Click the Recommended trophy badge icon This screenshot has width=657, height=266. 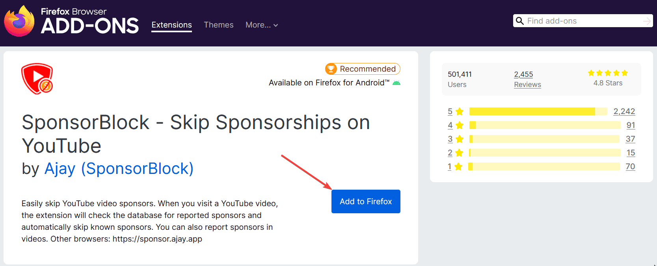[331, 69]
